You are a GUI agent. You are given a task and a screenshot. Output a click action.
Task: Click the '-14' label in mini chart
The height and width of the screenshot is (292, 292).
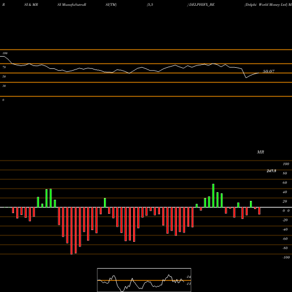pos(188,277)
